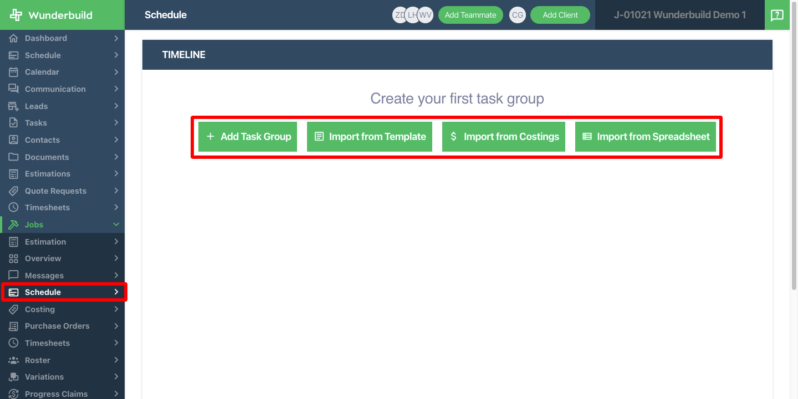Click the Leads sidebar icon
The image size is (798, 399).
[14, 106]
